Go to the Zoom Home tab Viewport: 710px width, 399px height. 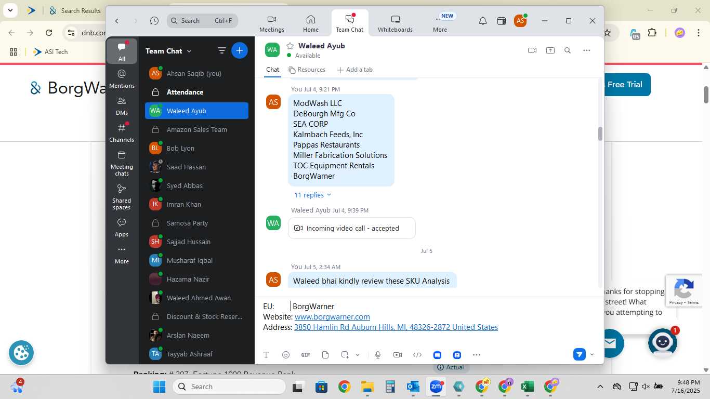point(311,23)
